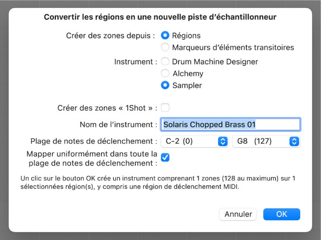The width and height of the screenshot is (321, 240).
Task: Select the Sampler instrument option
Action: point(165,85)
